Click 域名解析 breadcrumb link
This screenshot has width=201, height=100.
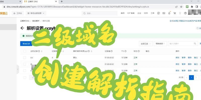36,21
